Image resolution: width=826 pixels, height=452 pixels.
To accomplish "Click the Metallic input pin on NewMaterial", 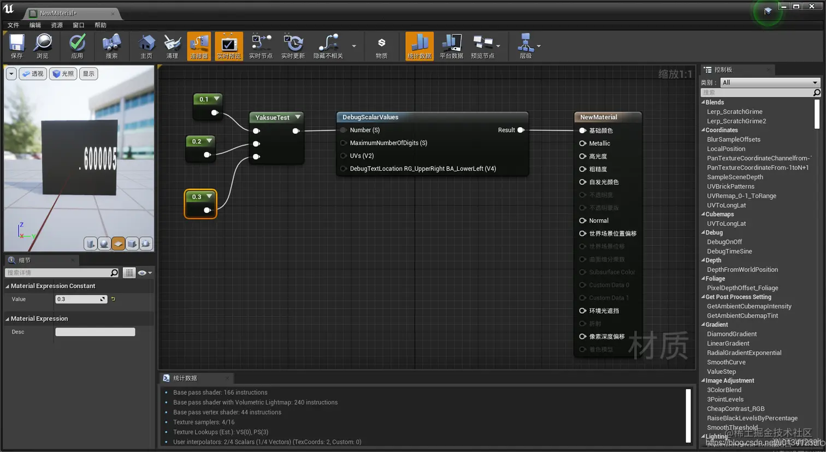I will click(x=582, y=143).
